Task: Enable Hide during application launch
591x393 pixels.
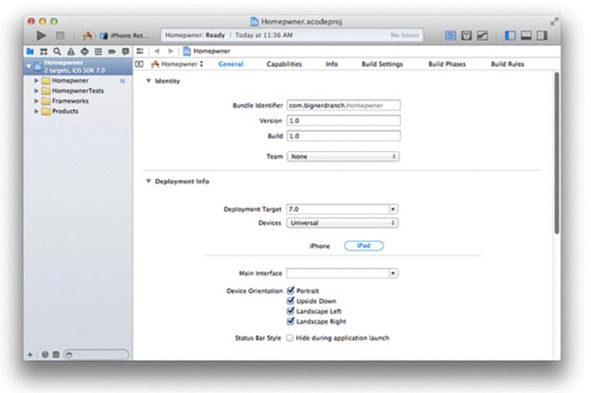Action: coord(289,338)
